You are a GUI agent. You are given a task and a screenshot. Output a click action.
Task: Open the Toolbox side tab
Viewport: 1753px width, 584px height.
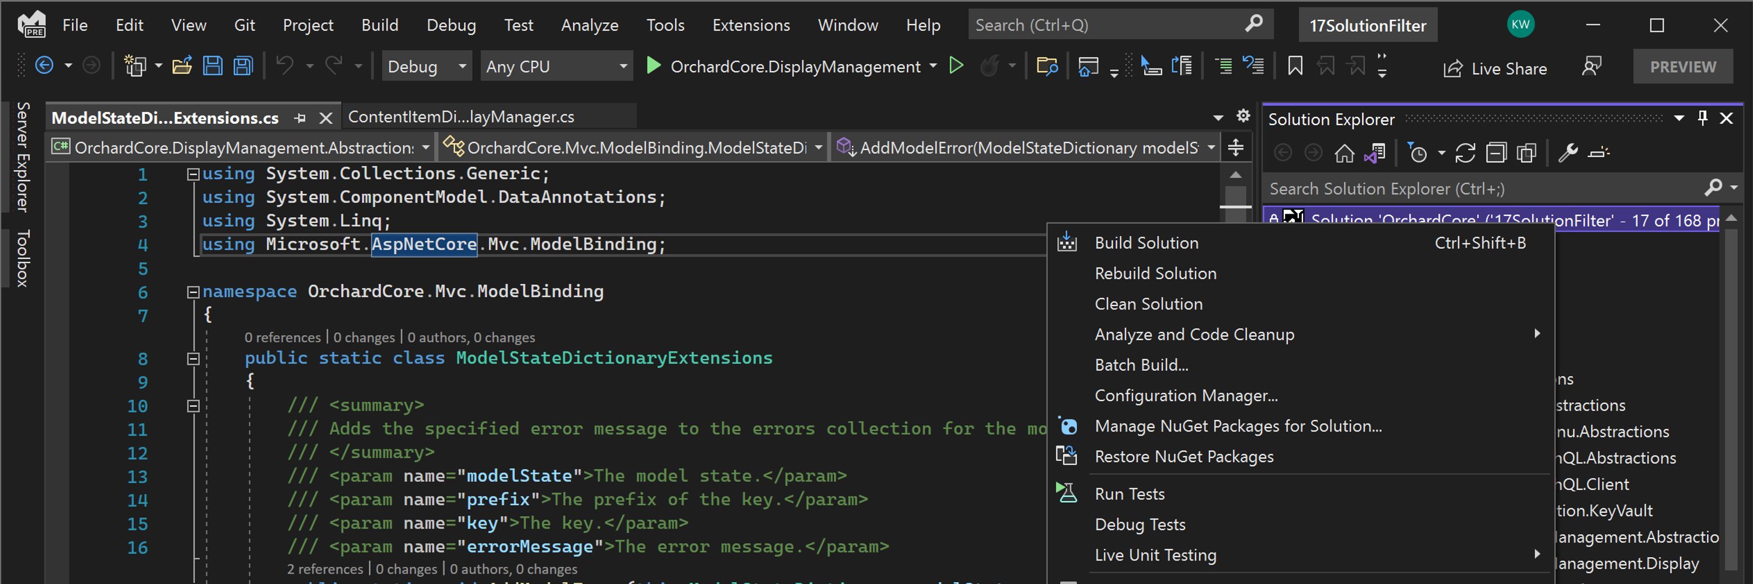coord(22,258)
